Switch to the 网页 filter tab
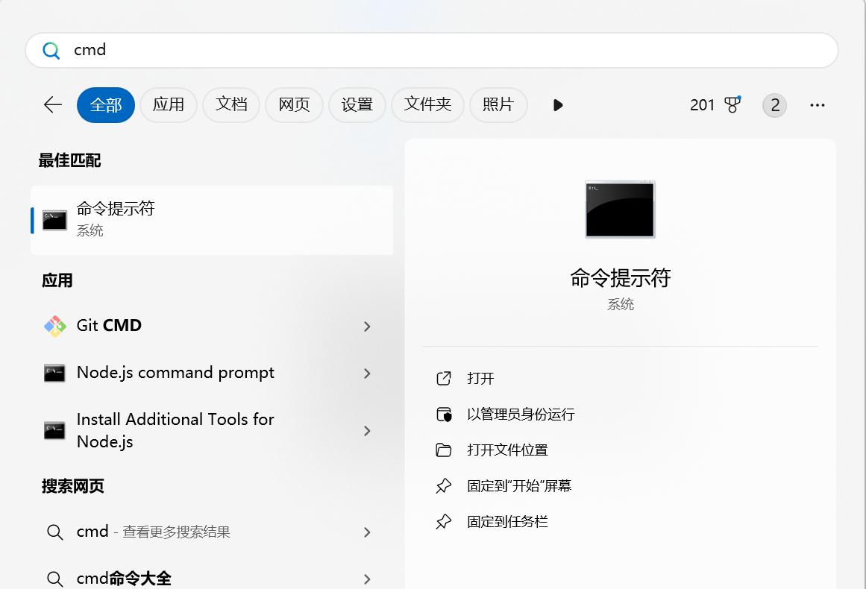Image resolution: width=866 pixels, height=589 pixels. click(294, 105)
